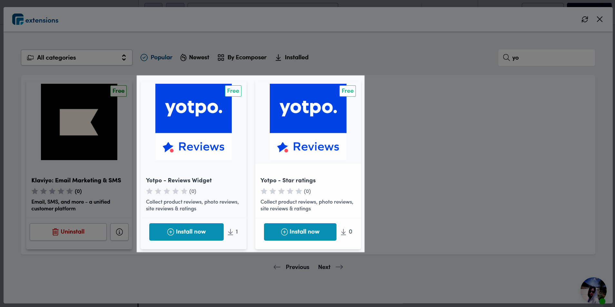615x307 pixels.
Task: Go to Next page
Action: [330, 267]
